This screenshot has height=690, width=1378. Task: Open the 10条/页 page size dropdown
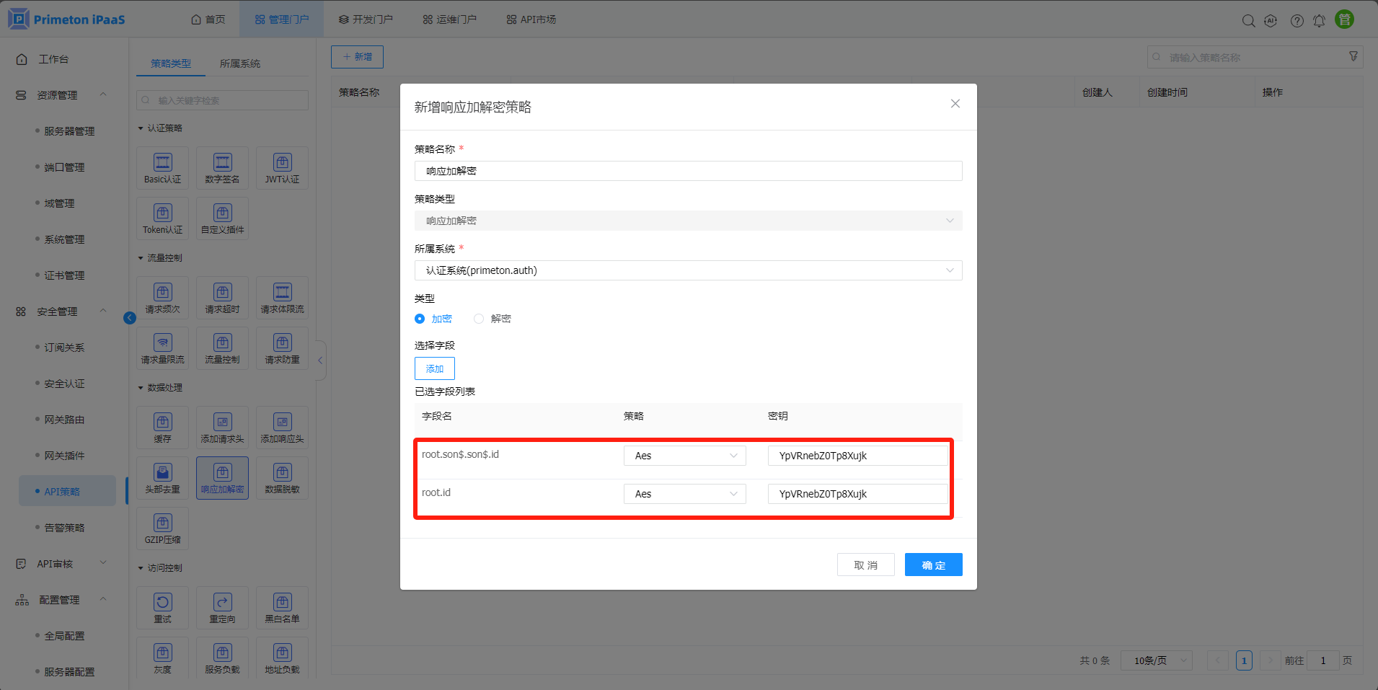[x=1156, y=660]
